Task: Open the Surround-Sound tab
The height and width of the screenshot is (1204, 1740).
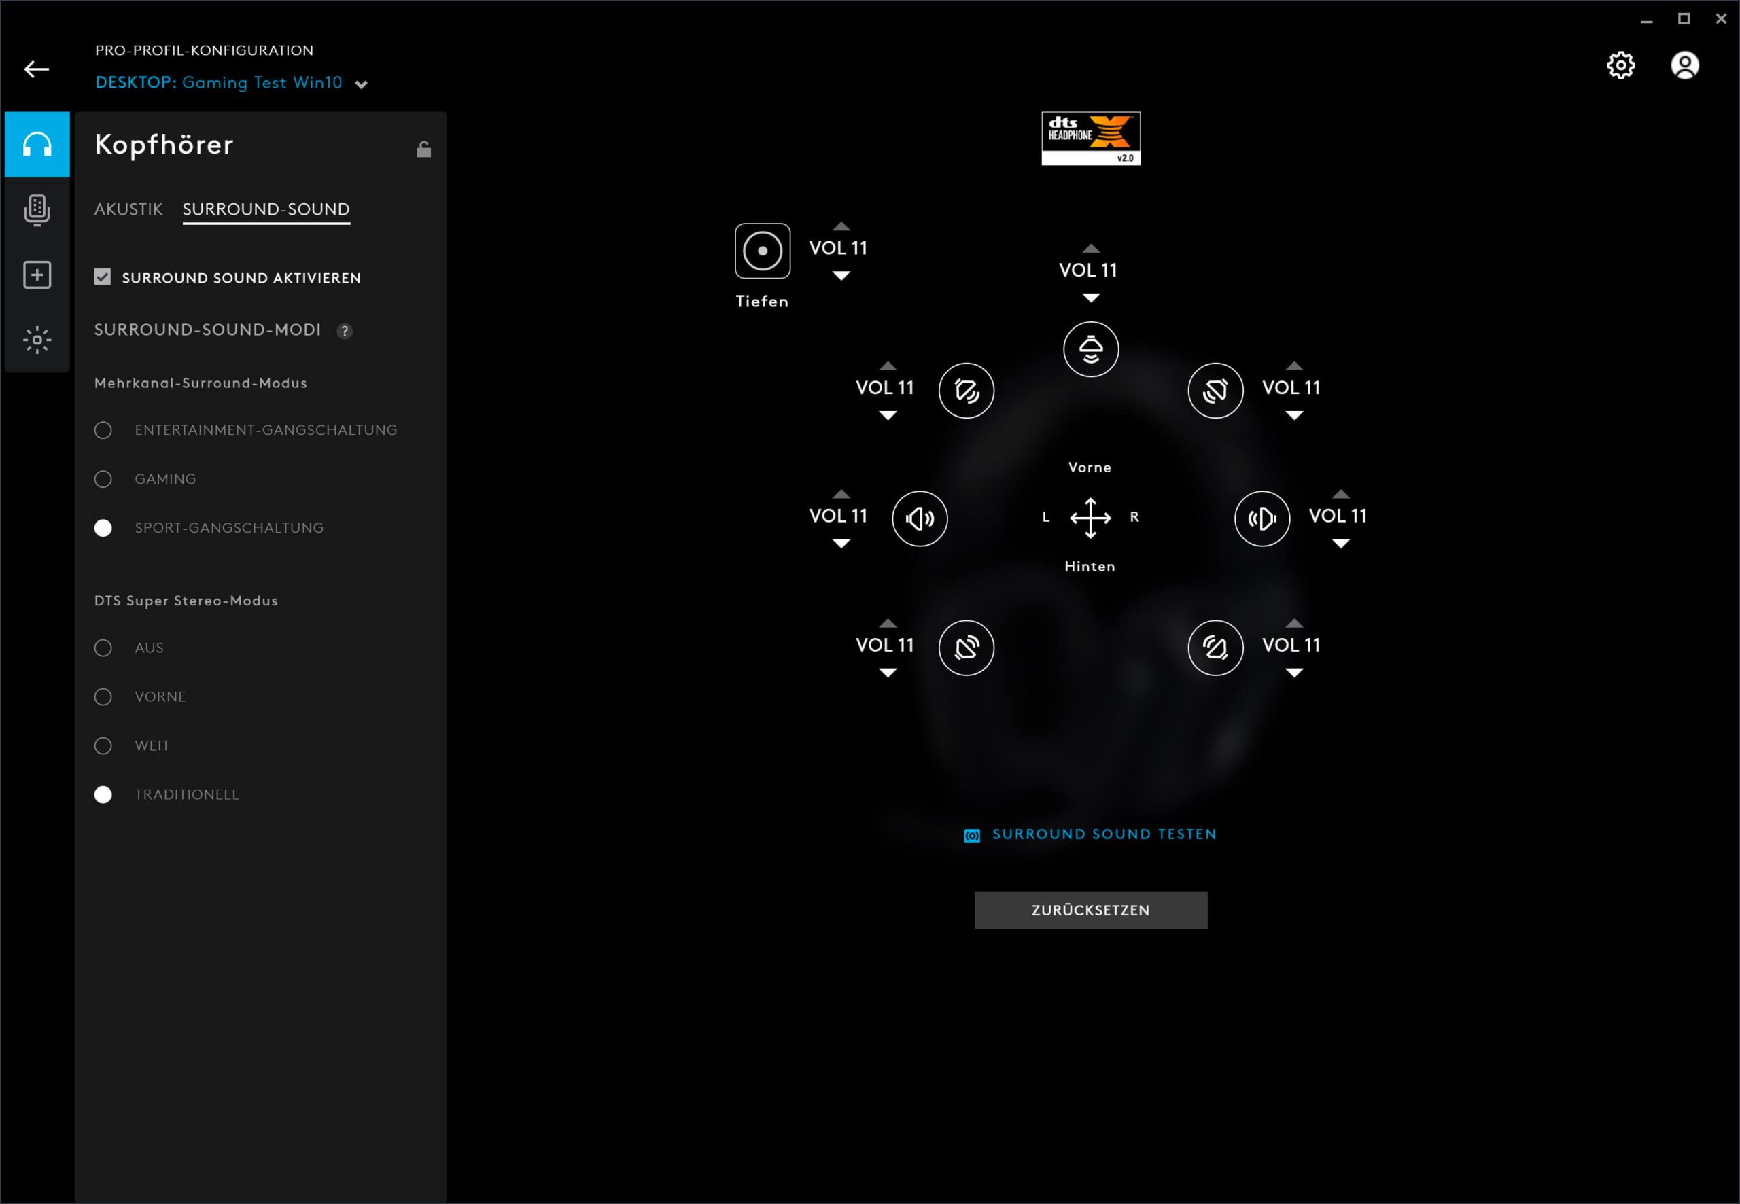Action: pyautogui.click(x=266, y=209)
